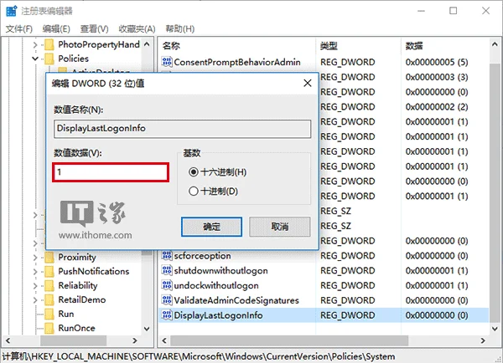This screenshot has height=363, width=503.
Task: Click the registry path in status bar
Action: point(199,356)
